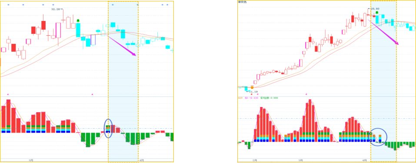The image size is (416, 163).
Task: Select the magenta arrowhead in the left chart's shaded zone
Action: [134, 54]
